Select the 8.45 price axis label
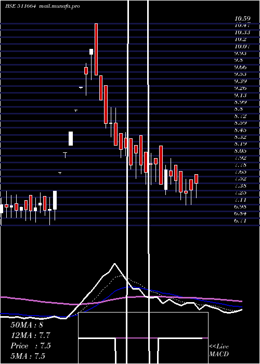The image size is (260, 364). pyautogui.click(x=240, y=130)
